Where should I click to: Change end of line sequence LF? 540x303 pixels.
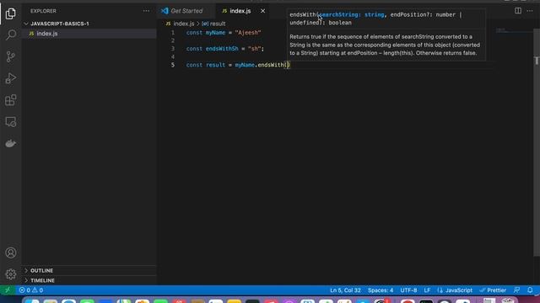tap(427, 290)
